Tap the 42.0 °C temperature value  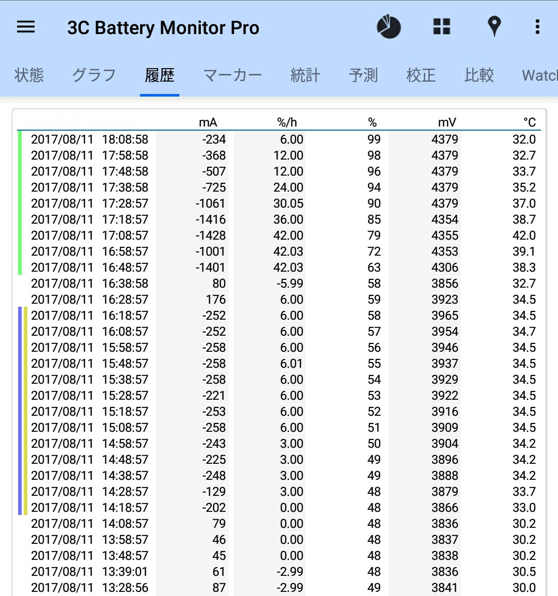click(x=524, y=236)
